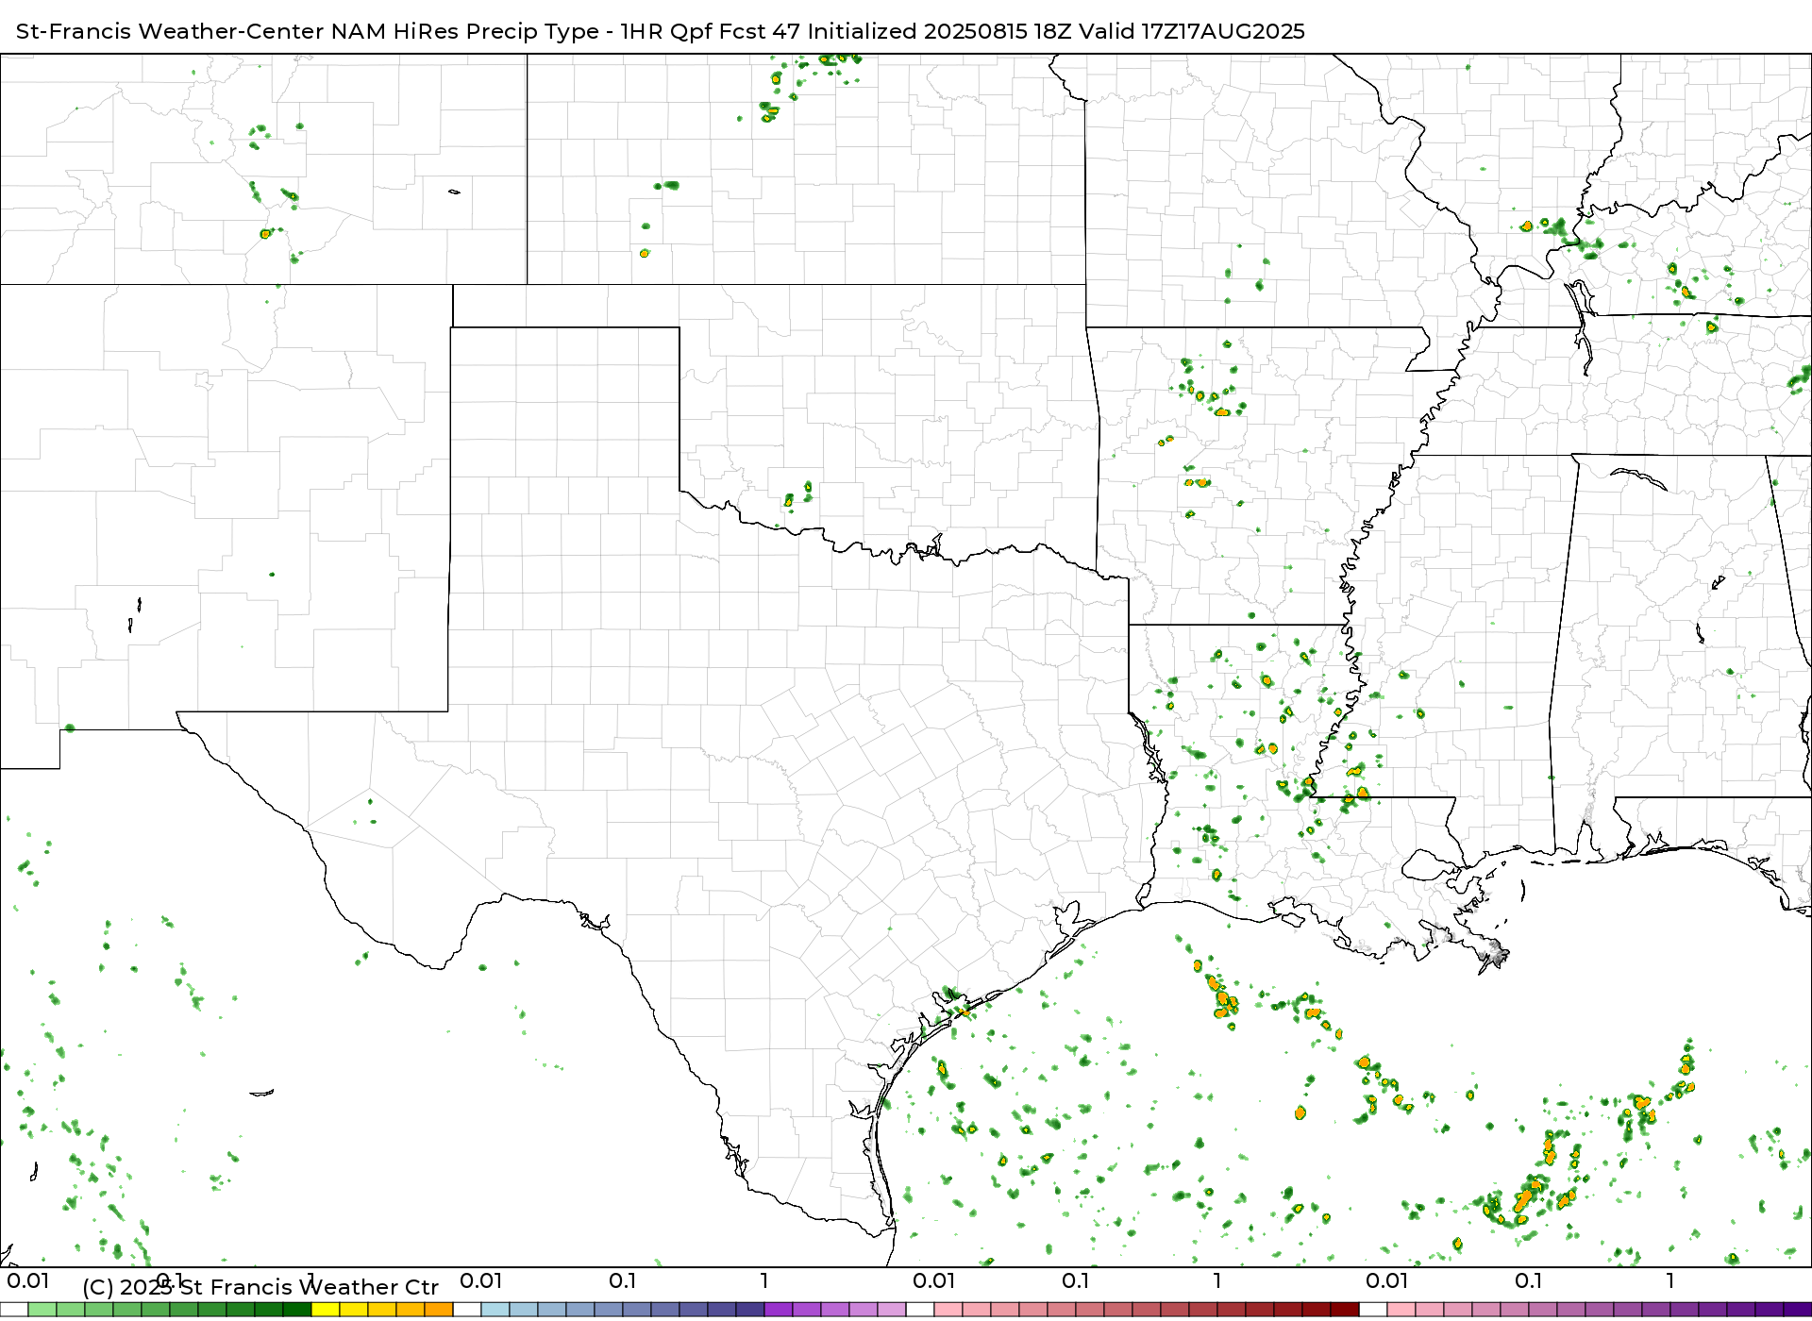The image size is (1812, 1321).
Task: Click the NAM HiRes Precip Type map title
Action: [x=661, y=31]
